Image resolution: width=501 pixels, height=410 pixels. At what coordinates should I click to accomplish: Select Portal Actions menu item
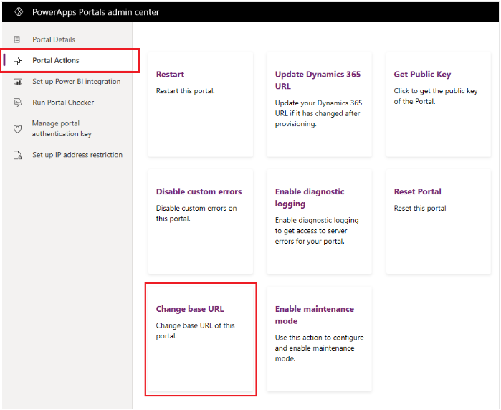pos(56,60)
